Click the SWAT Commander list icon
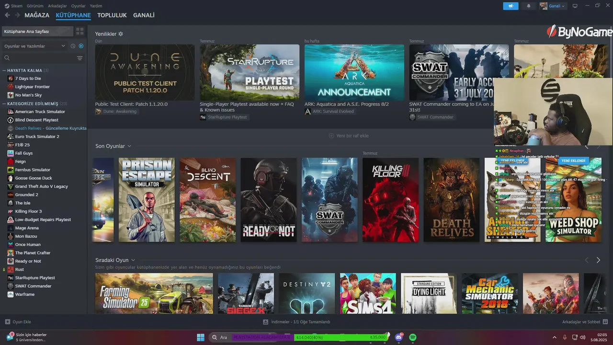 point(11,286)
